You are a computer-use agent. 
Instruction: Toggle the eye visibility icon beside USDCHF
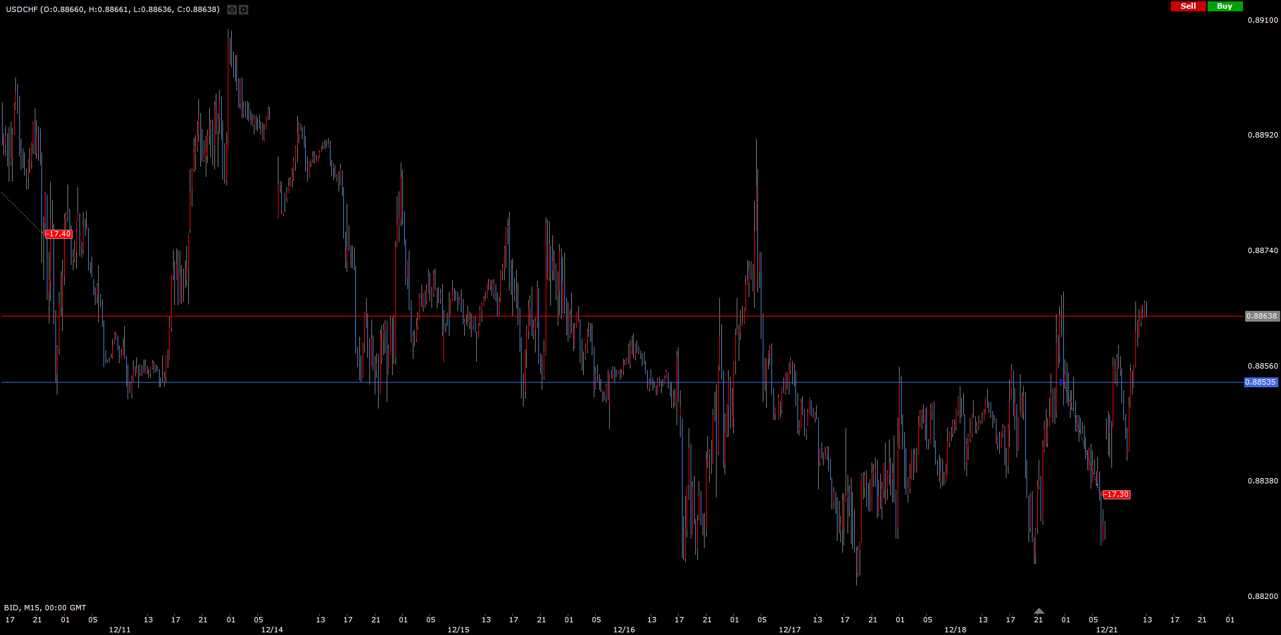coord(232,9)
